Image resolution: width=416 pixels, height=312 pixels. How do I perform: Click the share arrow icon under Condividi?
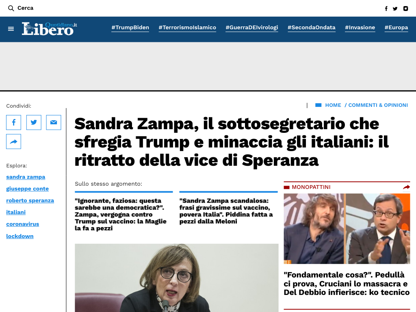pos(13,142)
